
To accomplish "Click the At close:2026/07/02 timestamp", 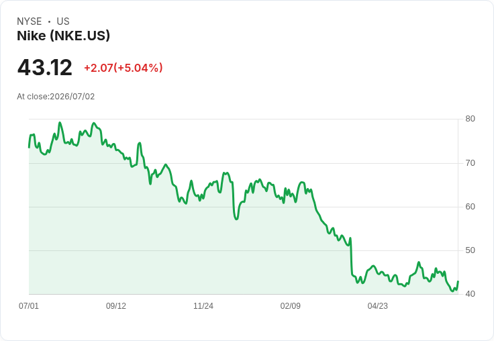I will click(56, 97).
